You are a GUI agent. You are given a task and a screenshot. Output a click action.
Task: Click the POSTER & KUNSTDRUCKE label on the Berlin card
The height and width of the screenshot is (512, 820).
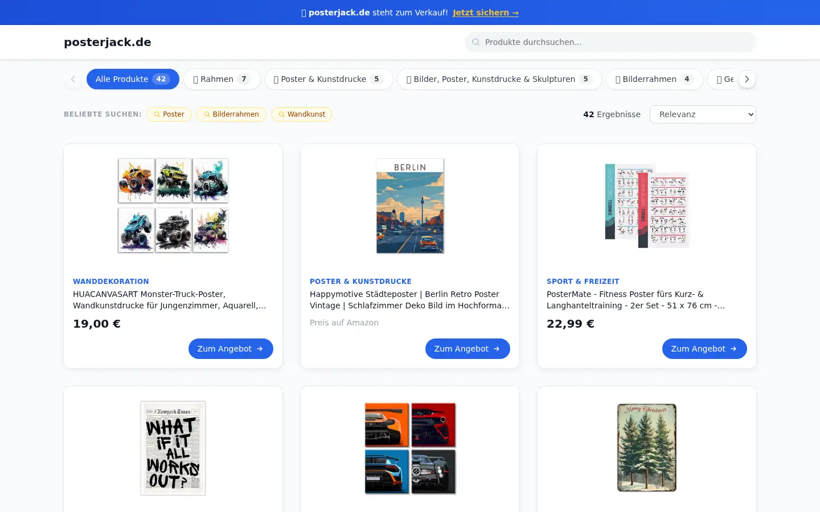point(360,282)
